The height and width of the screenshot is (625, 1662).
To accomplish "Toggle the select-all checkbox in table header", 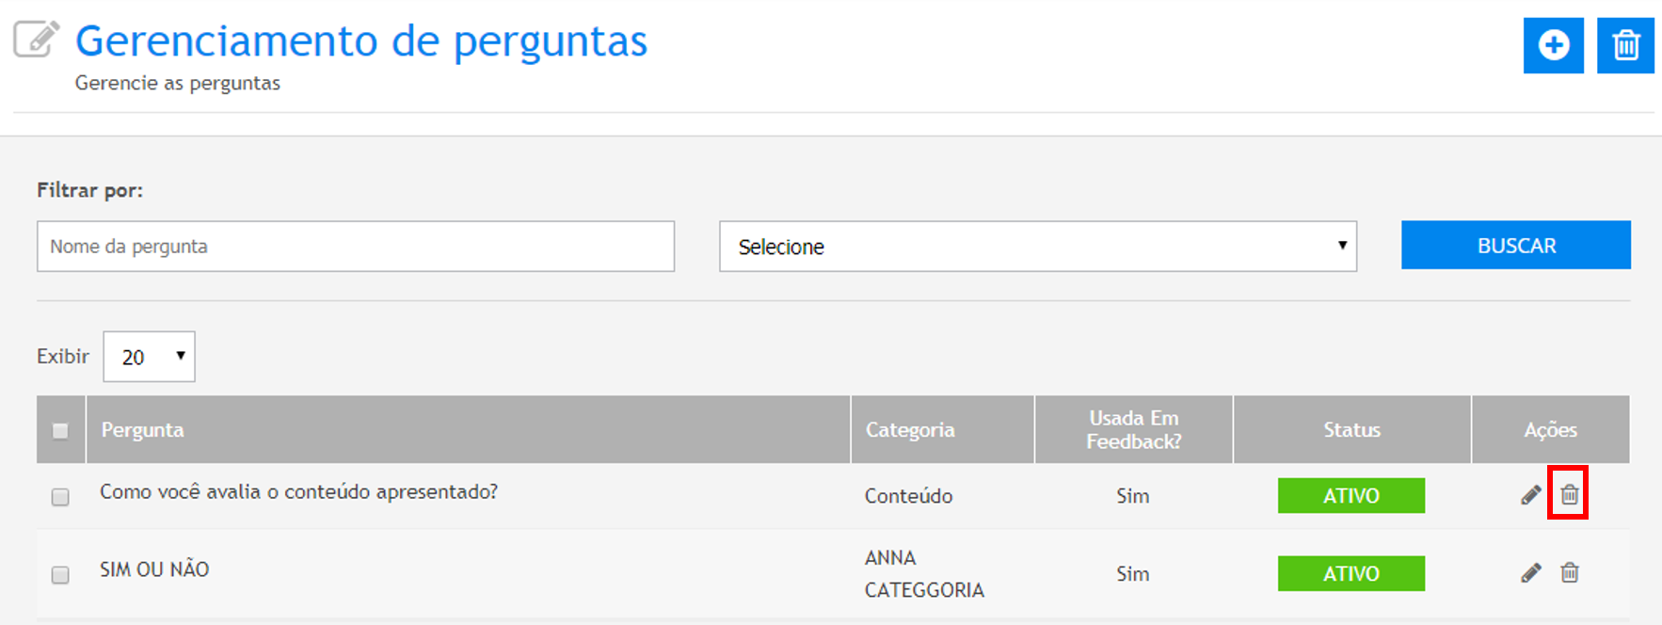I will 60,431.
